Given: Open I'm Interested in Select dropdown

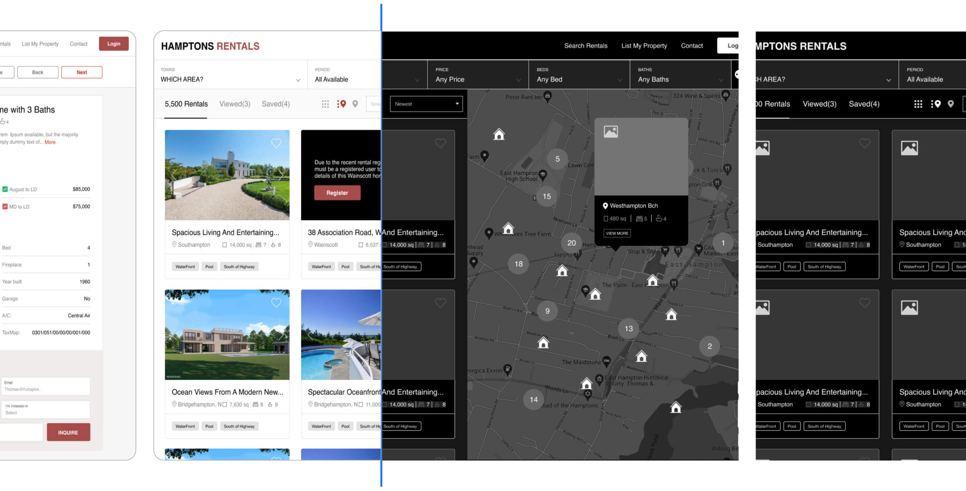Looking at the screenshot, I should click(x=45, y=410).
